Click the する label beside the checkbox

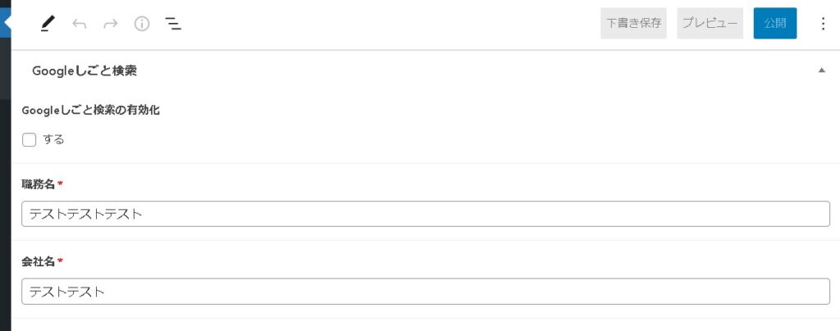[x=53, y=139]
